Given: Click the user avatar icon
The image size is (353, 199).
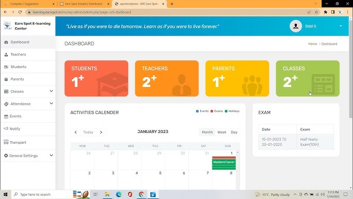Looking at the screenshot, I should tap(295, 26).
